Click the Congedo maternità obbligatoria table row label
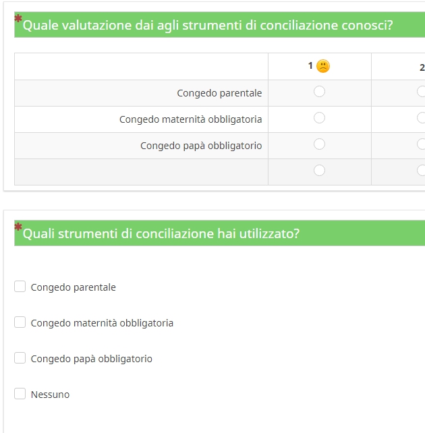Image resolution: width=425 pixels, height=433 pixels. (190, 119)
